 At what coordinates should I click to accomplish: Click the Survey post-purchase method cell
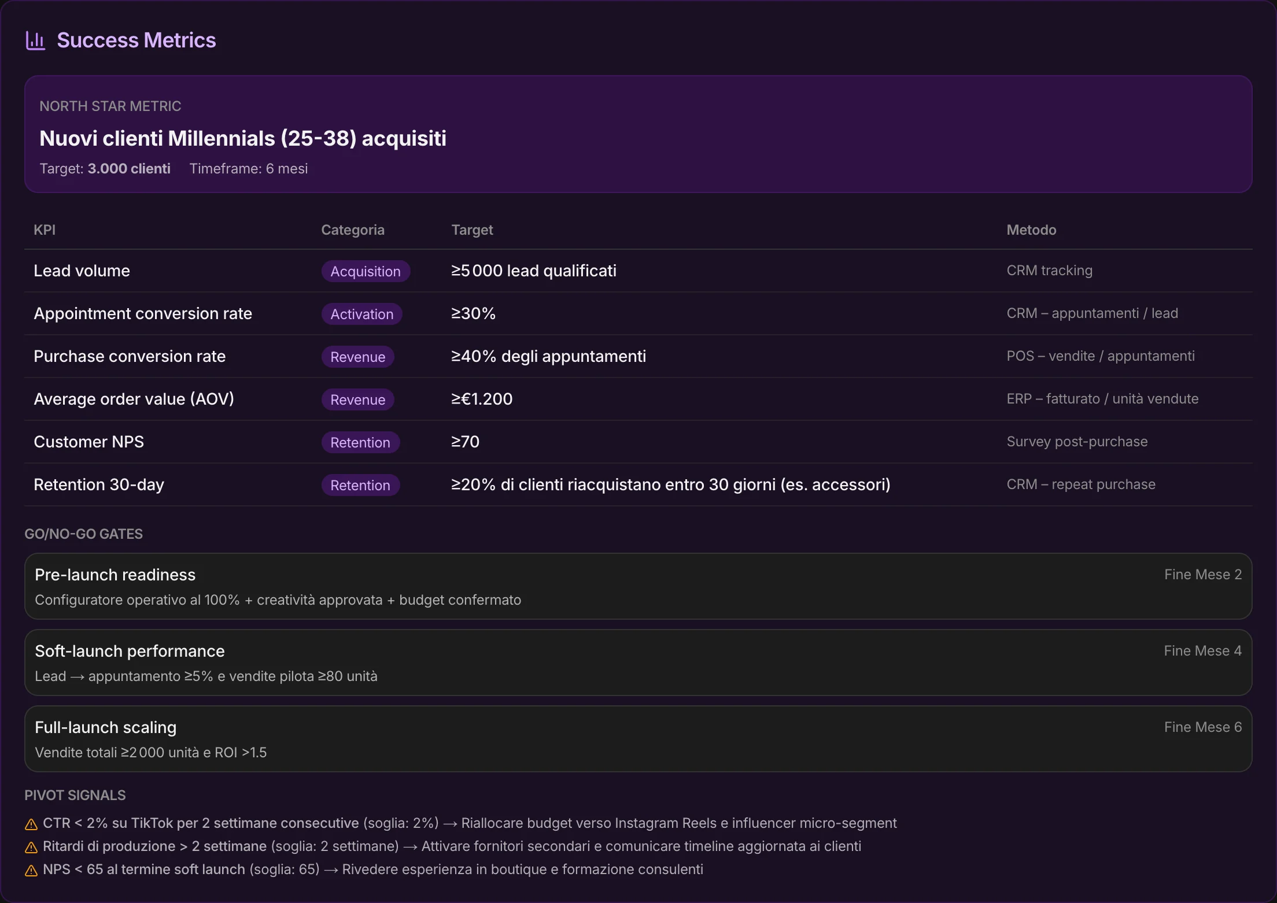click(1077, 442)
